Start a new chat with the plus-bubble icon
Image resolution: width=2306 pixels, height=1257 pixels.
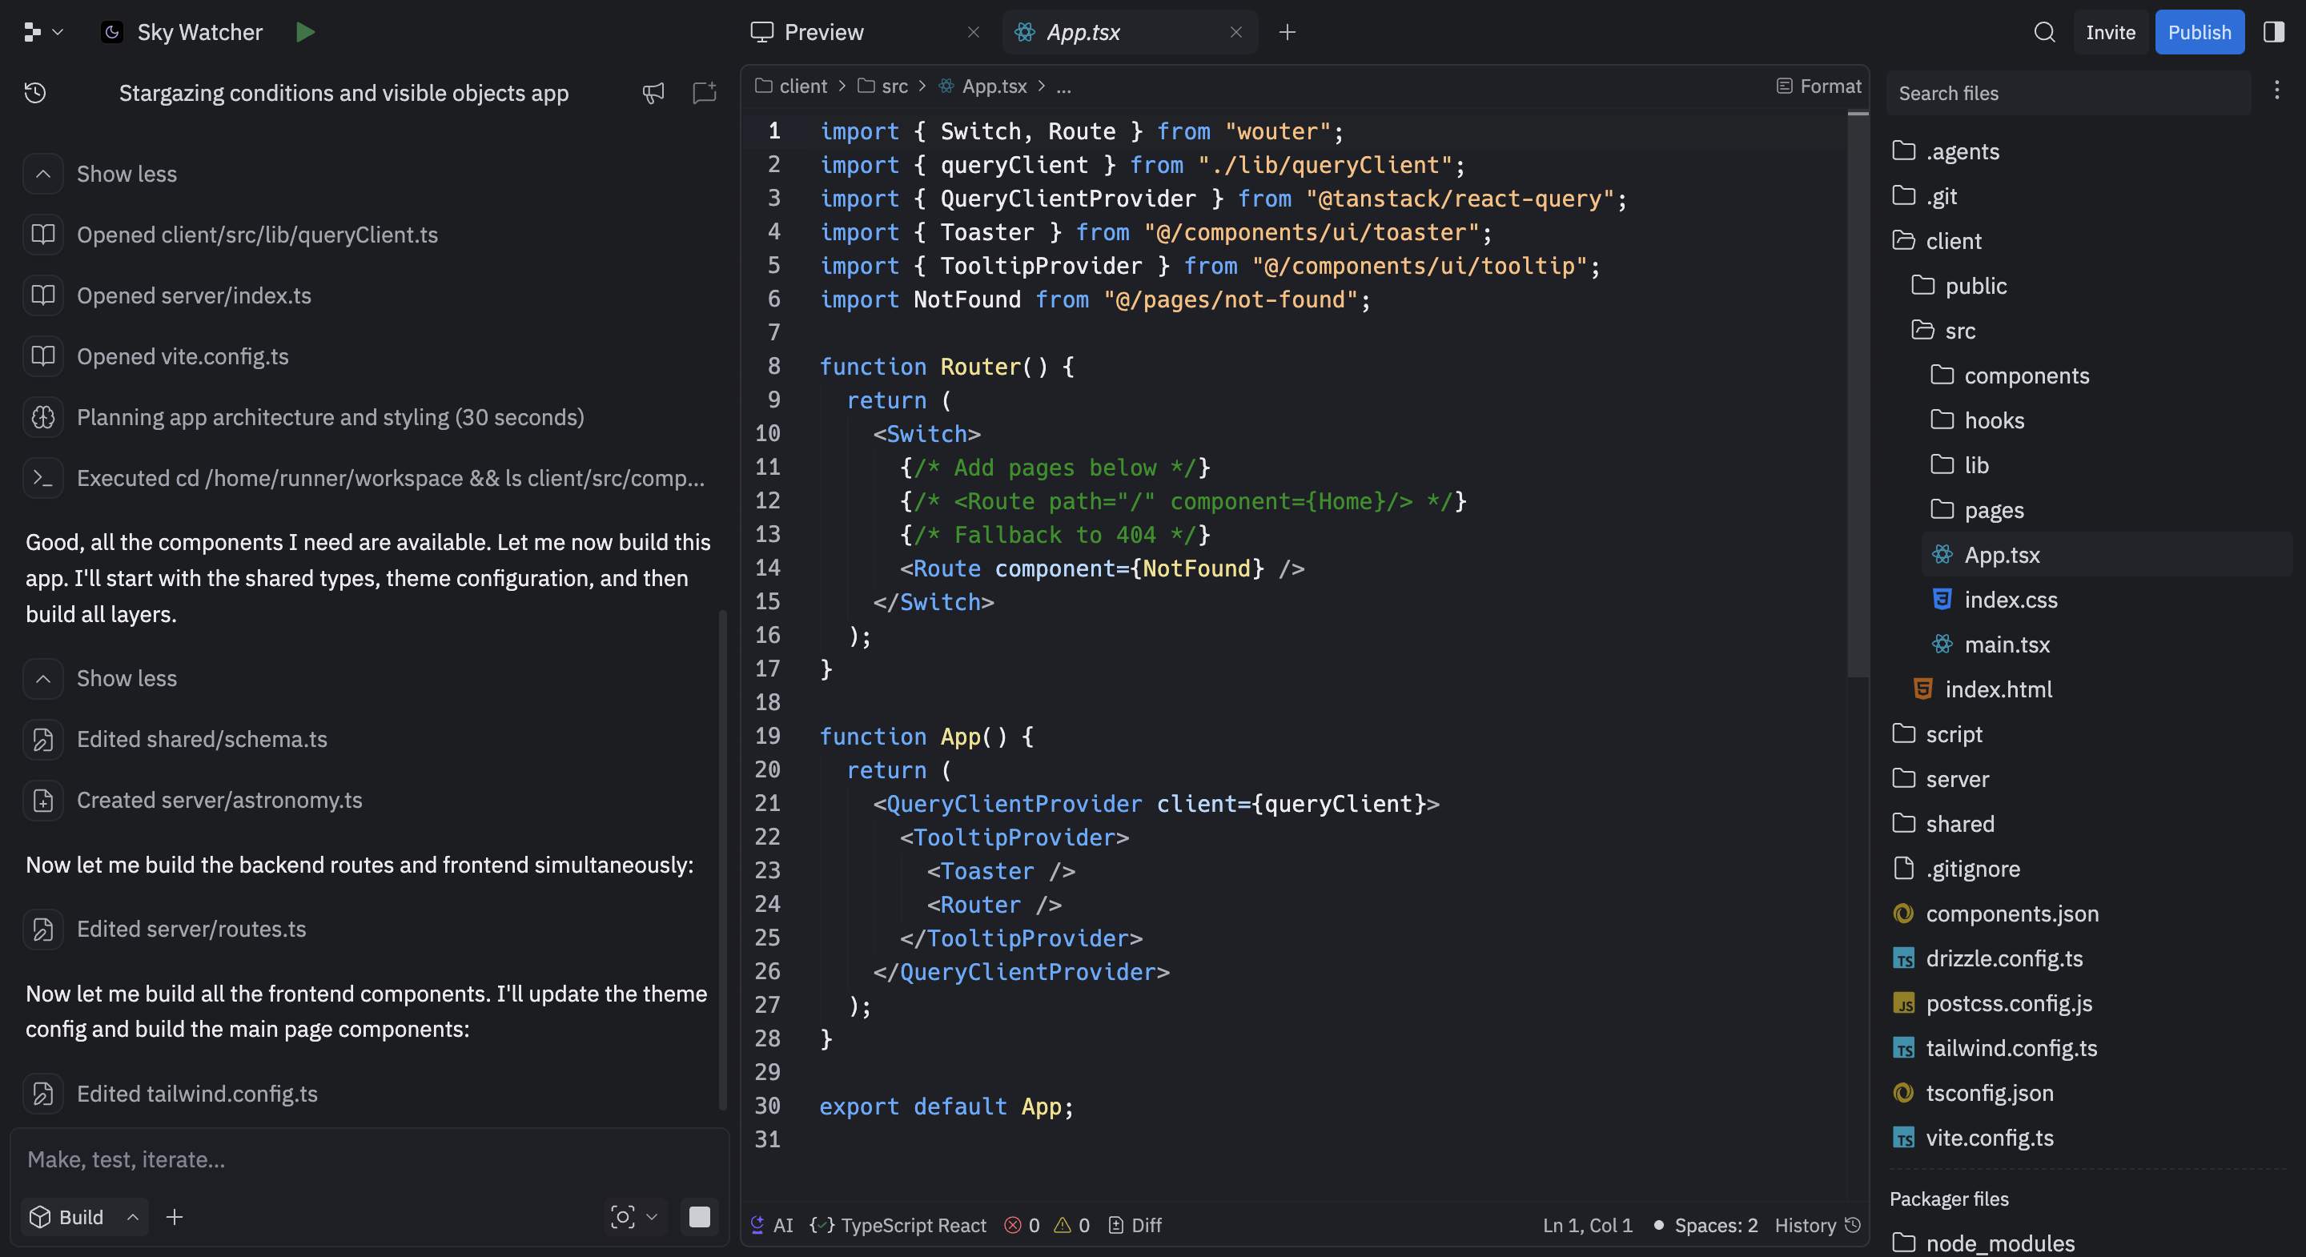coord(705,93)
